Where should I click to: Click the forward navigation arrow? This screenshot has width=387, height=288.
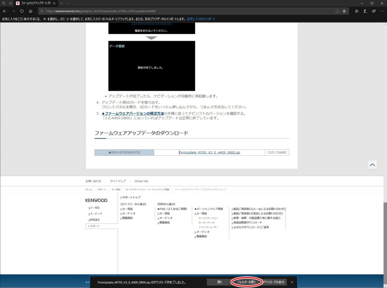pyautogui.click(x=13, y=11)
